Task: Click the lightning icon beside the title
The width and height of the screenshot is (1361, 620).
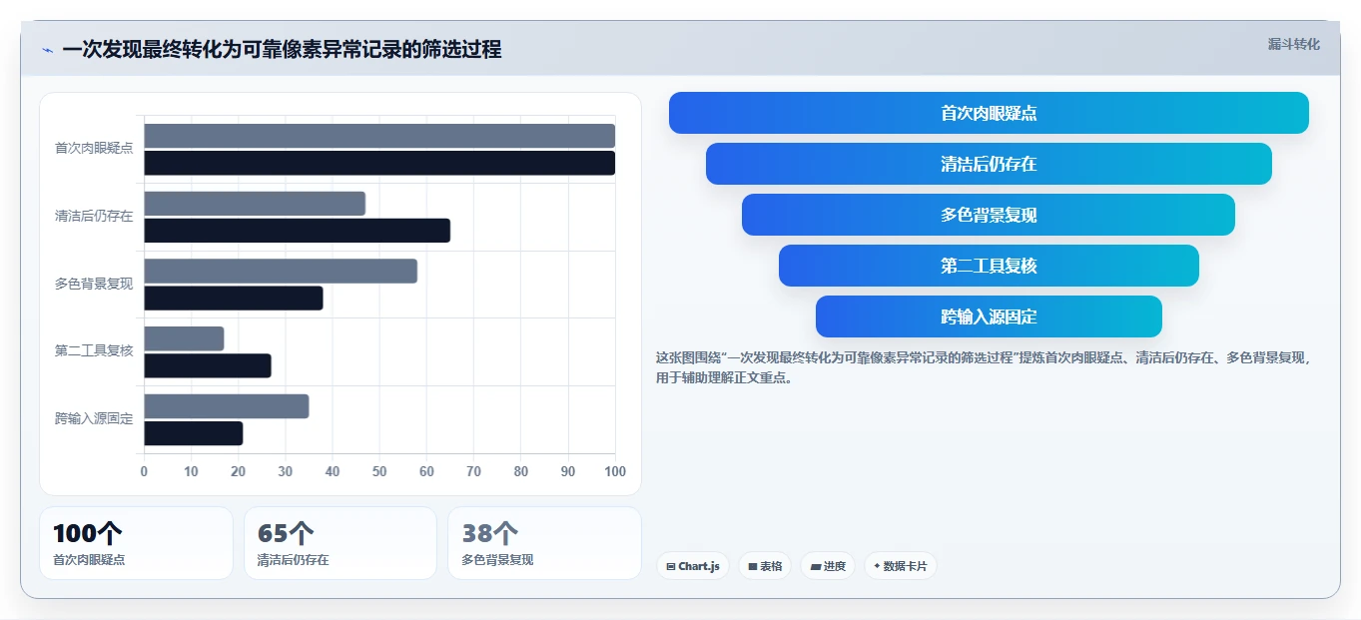Action: click(47, 50)
